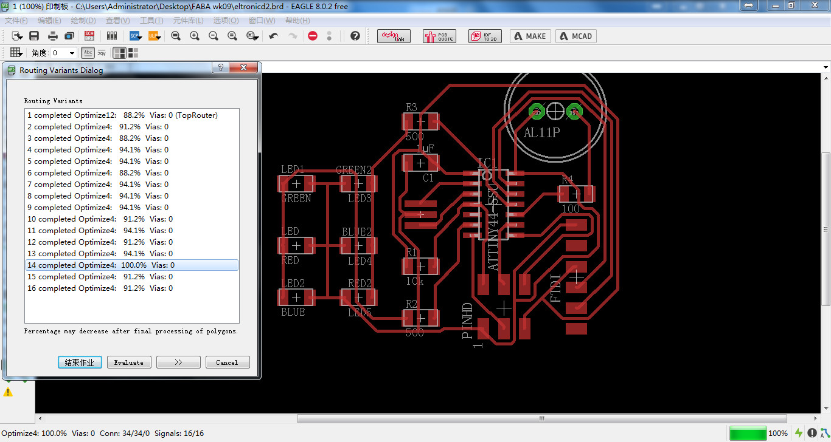Click the Open file icon in toolbar
Viewport: 831px width, 442px height.
[x=17, y=36]
